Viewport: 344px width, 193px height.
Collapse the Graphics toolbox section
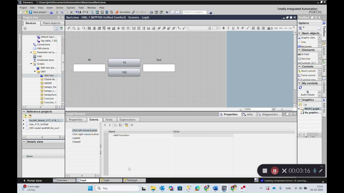299,100
